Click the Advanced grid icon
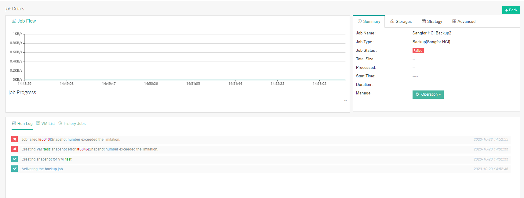 [x=454, y=21]
